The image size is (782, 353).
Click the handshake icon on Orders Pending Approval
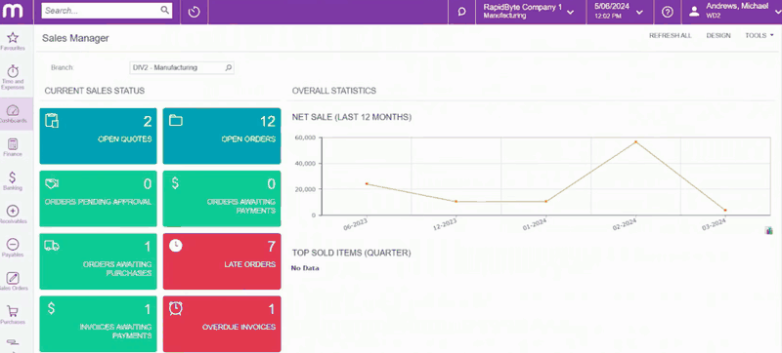(52, 183)
